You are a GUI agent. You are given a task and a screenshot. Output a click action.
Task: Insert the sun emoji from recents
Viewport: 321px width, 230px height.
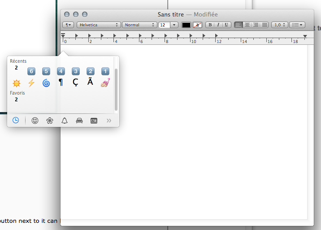tap(16, 83)
